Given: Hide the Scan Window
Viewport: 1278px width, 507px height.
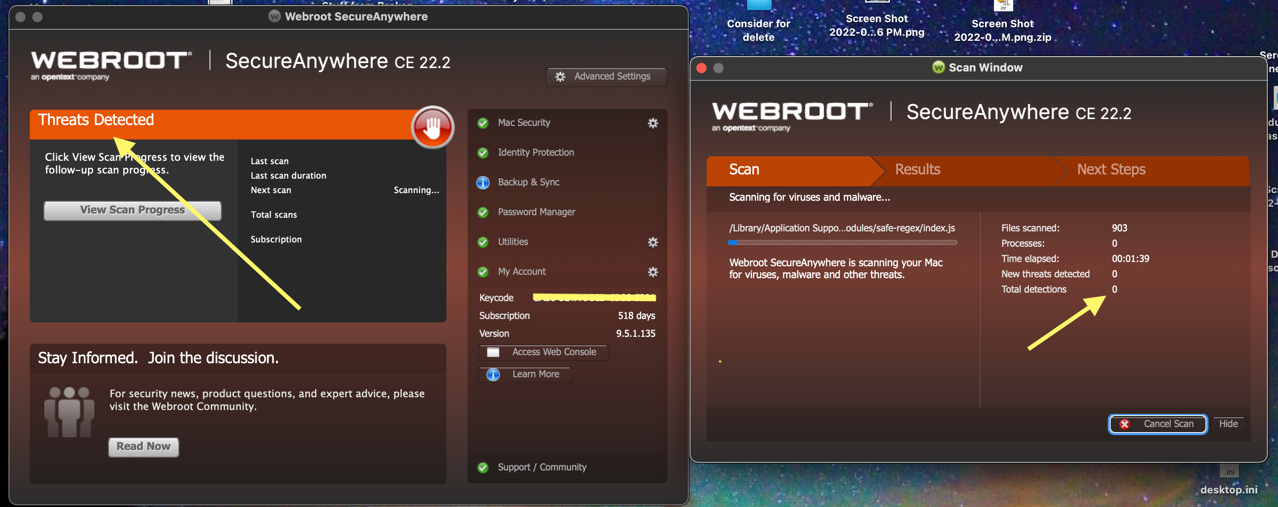Looking at the screenshot, I should pos(1228,424).
